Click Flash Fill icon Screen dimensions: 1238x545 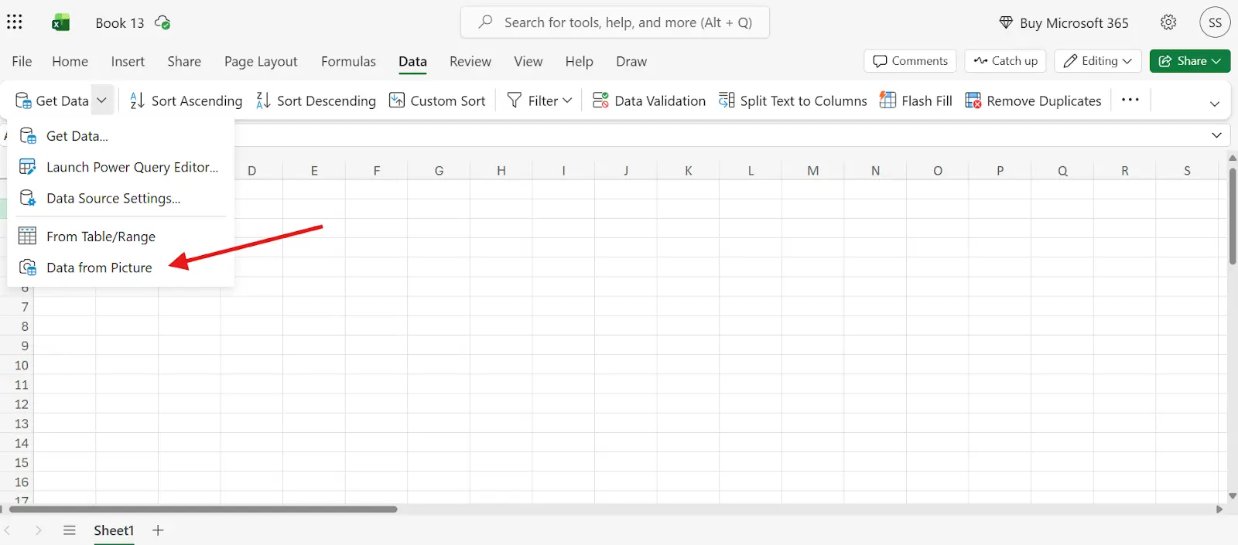click(x=887, y=100)
